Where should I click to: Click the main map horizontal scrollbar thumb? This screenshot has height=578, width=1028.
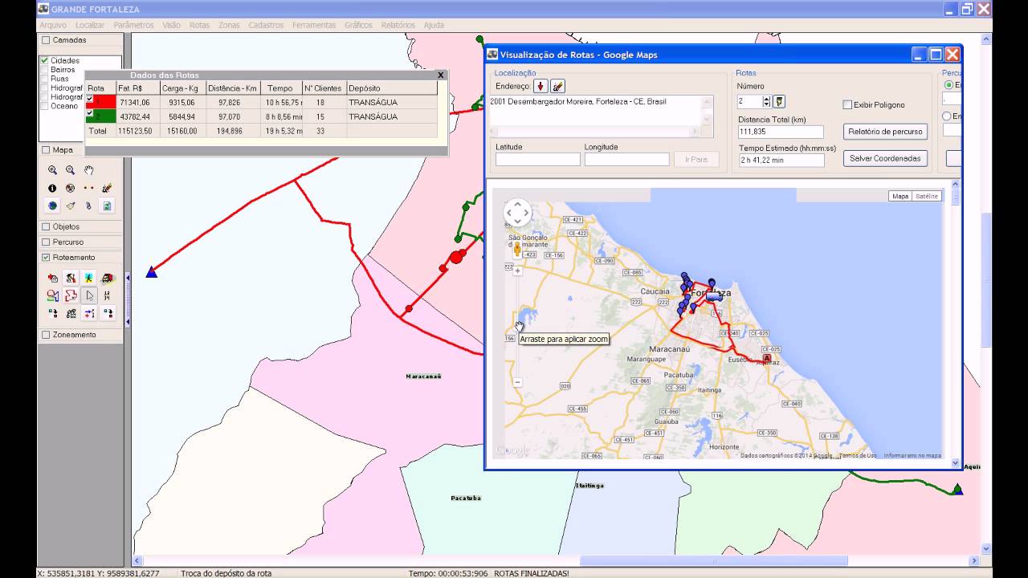714,561
